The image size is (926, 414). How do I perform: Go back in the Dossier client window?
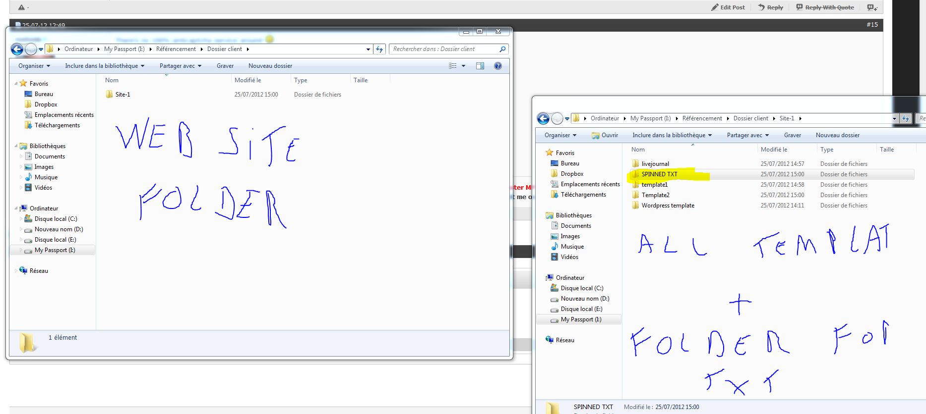point(17,49)
